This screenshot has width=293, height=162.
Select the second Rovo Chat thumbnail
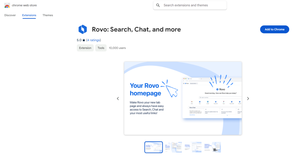click(173, 147)
